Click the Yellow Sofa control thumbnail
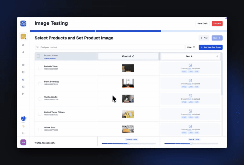This screenshot has width=244, height=165. click(x=128, y=129)
